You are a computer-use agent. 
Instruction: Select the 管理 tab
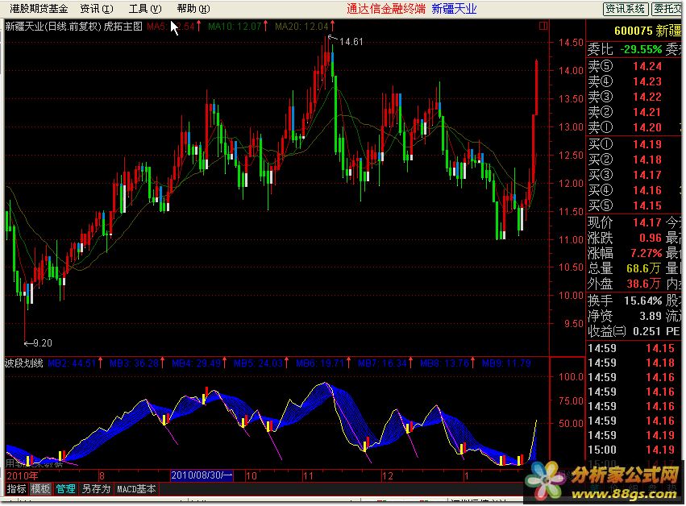click(65, 488)
